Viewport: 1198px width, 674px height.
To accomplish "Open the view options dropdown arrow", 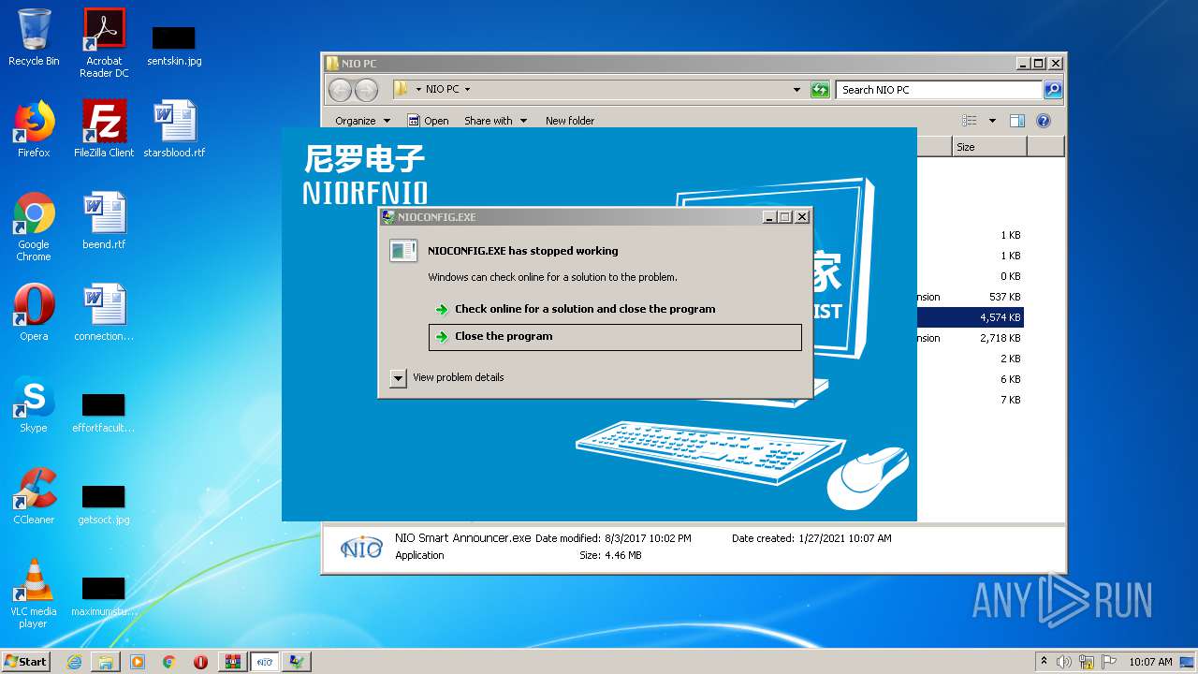I will 992,121.
